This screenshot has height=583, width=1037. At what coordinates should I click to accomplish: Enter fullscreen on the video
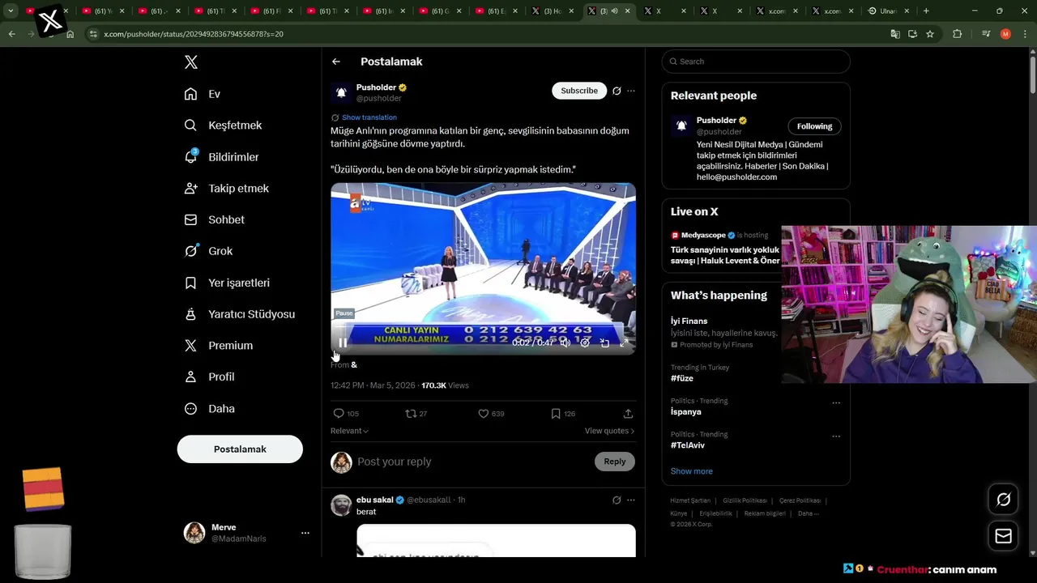click(x=624, y=343)
